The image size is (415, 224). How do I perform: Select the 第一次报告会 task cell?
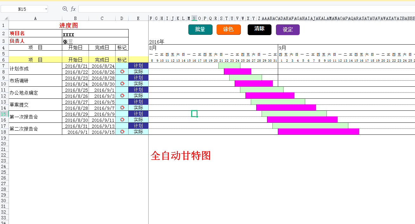pos(35,117)
